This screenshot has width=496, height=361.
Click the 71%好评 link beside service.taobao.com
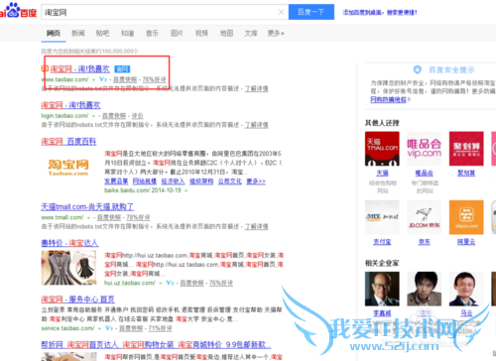[160, 328]
